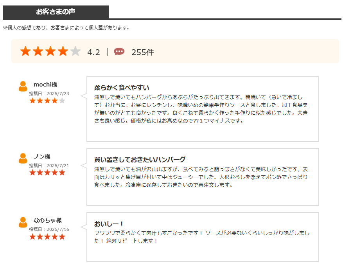Select the なのちゃ様 reviewer name
This screenshot has width=343, height=265.
pyautogui.click(x=47, y=220)
